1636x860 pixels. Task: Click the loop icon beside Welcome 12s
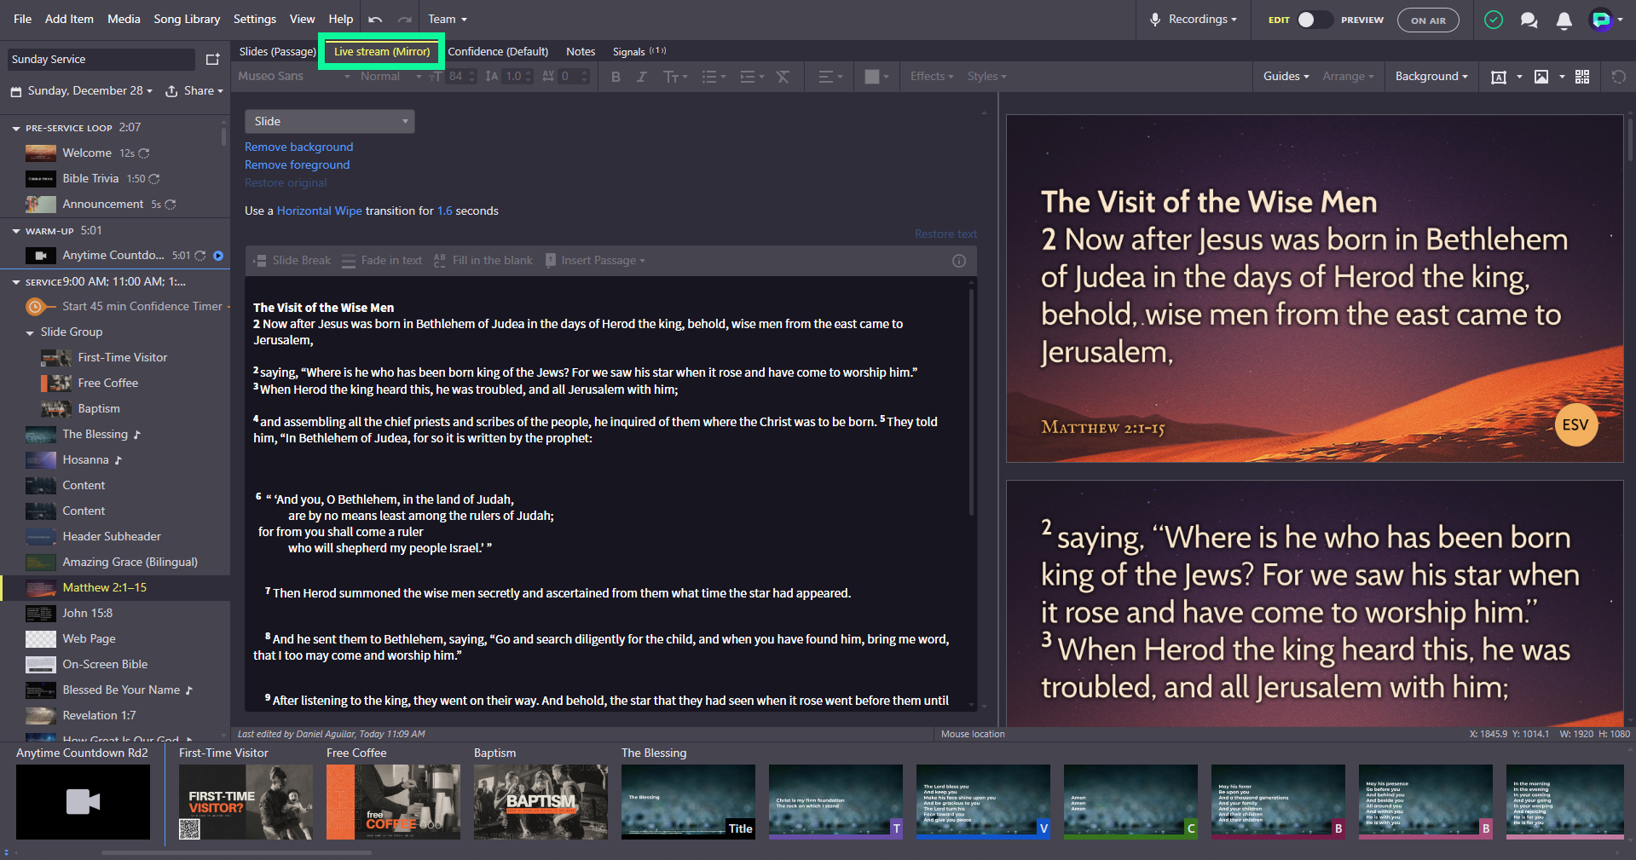(144, 153)
